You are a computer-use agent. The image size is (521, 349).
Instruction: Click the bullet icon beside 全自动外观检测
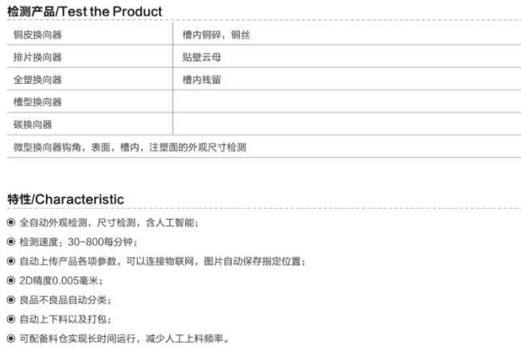coord(10,222)
